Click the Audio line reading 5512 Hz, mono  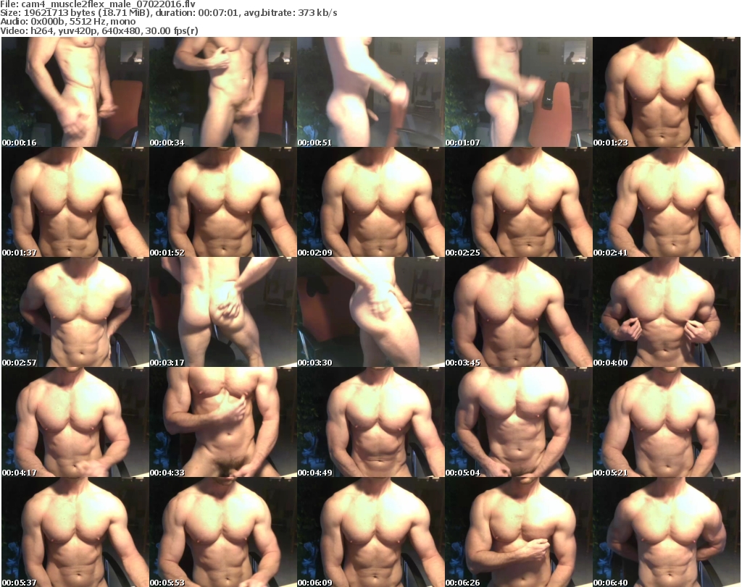pyautogui.click(x=67, y=22)
